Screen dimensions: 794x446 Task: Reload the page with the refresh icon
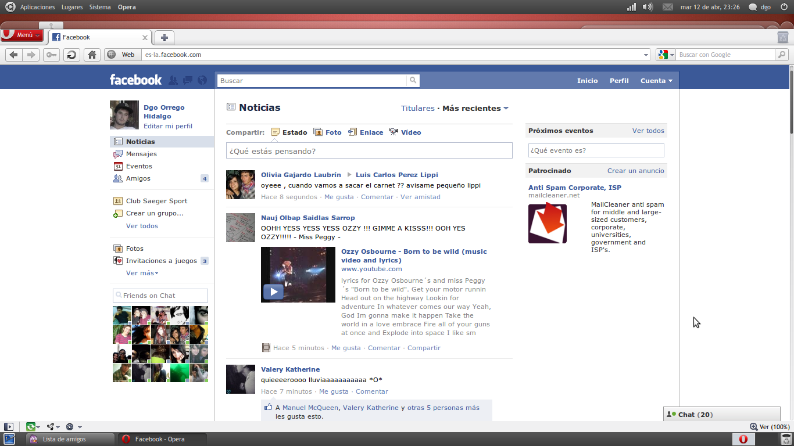(71, 55)
